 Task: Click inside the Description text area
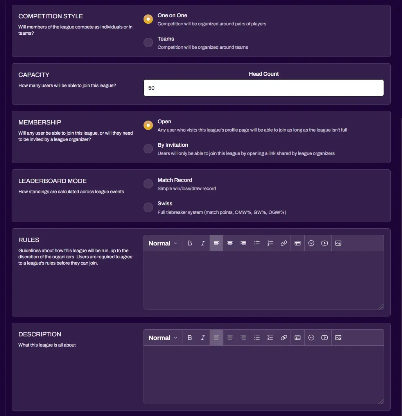tap(264, 375)
